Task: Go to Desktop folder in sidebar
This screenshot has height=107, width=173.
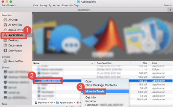Action: tap(11, 40)
